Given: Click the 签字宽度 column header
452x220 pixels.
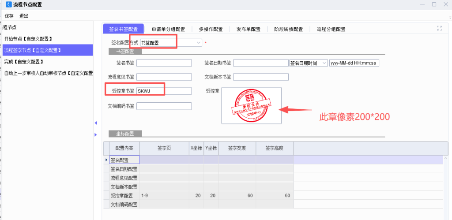Looking at the screenshot, I should (237, 149).
